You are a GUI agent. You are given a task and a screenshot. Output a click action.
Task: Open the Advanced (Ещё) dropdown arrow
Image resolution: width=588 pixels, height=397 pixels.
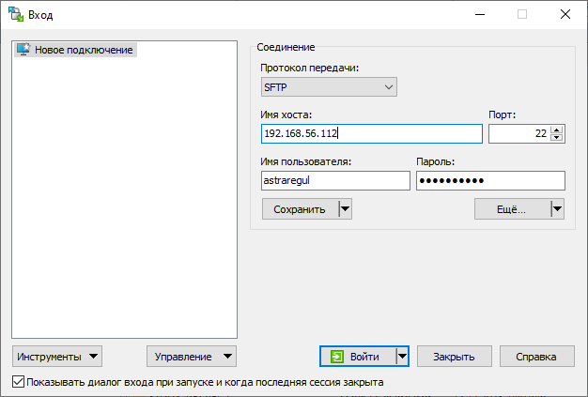point(557,209)
